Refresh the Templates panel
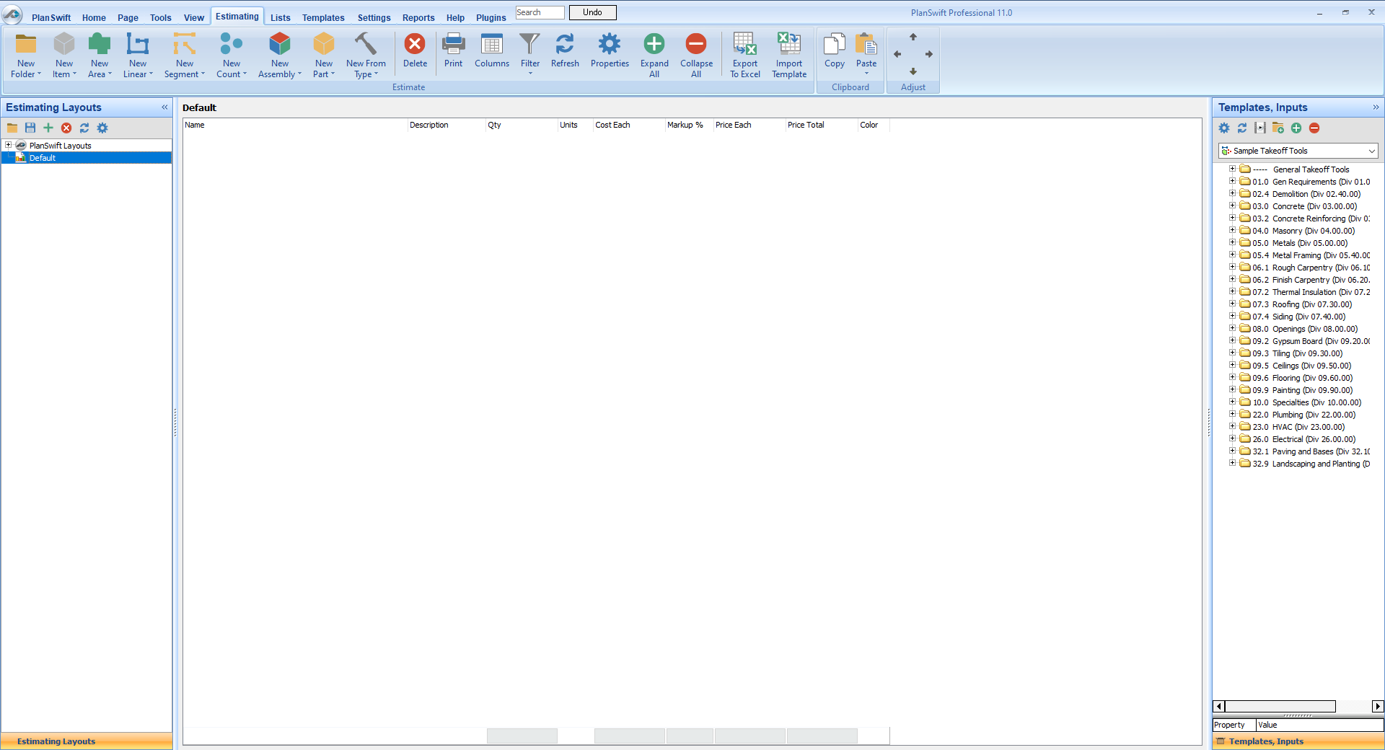Image resolution: width=1385 pixels, height=750 pixels. pyautogui.click(x=1242, y=128)
